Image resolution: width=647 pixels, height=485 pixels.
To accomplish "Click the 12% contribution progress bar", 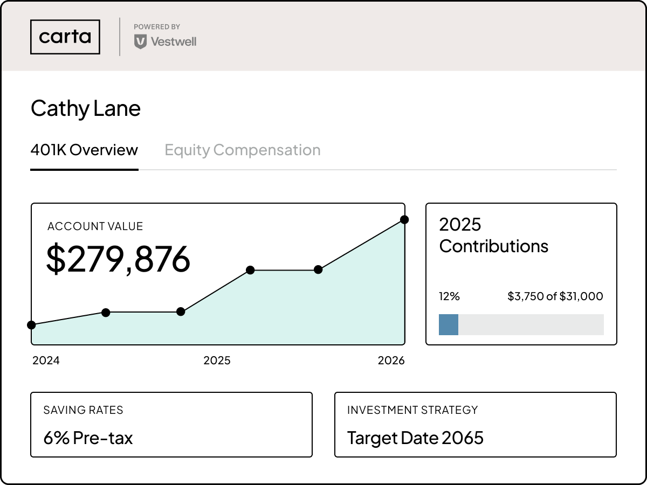I will pos(521,324).
